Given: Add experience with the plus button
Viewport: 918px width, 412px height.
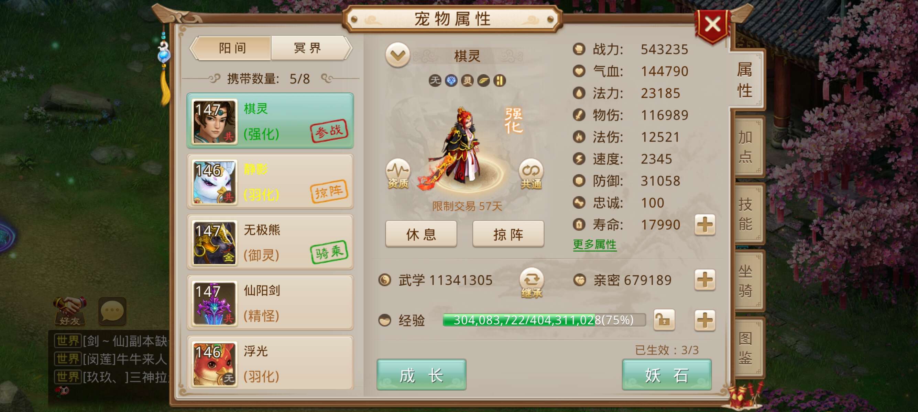Looking at the screenshot, I should click(704, 320).
